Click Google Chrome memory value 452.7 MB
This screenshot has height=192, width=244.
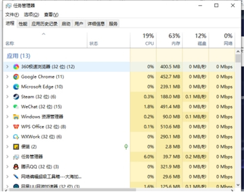(x=170, y=77)
